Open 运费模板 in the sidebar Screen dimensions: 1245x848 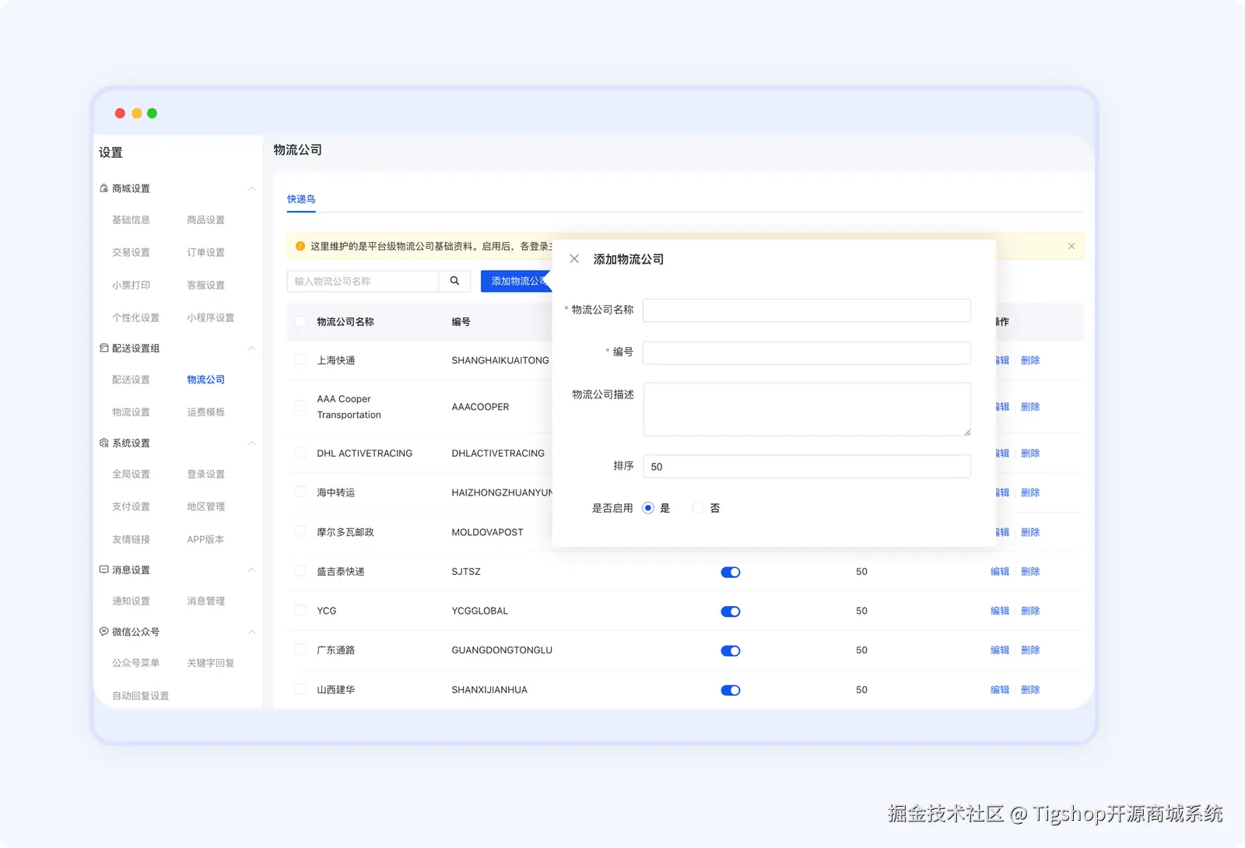205,412
